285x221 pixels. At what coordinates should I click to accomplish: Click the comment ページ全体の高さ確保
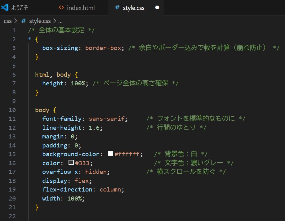(136, 83)
